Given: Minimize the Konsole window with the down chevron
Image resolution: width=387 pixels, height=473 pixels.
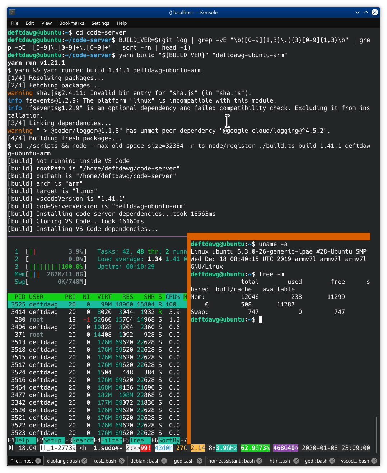Looking at the screenshot, I should 358,12.
